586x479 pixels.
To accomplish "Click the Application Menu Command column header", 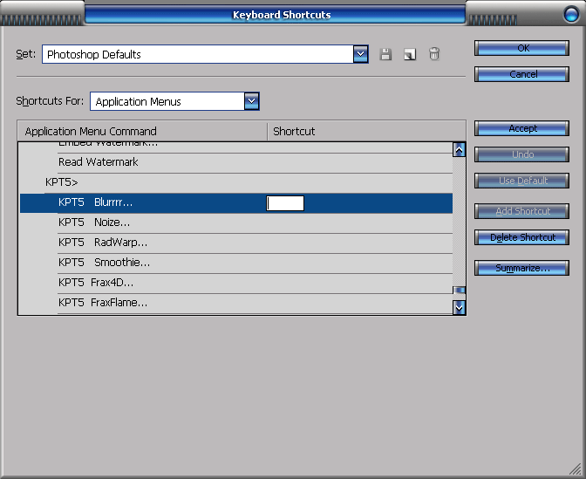I will (x=142, y=131).
